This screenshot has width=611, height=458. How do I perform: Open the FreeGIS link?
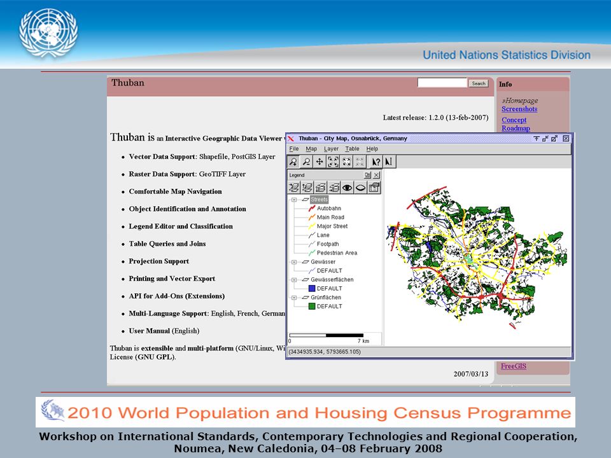tap(514, 366)
